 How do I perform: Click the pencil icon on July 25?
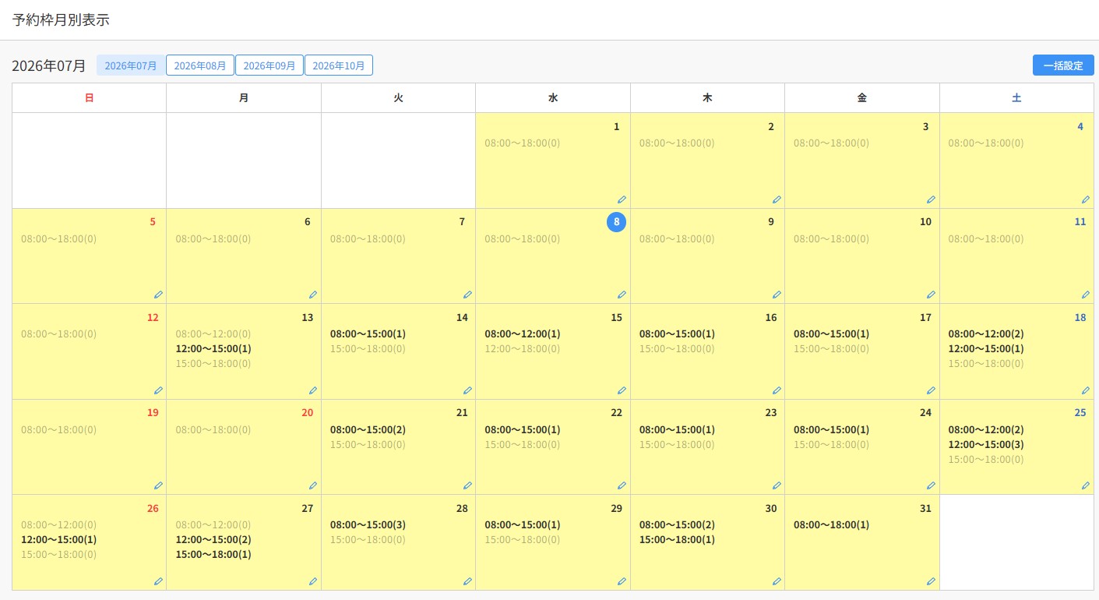click(x=1086, y=485)
